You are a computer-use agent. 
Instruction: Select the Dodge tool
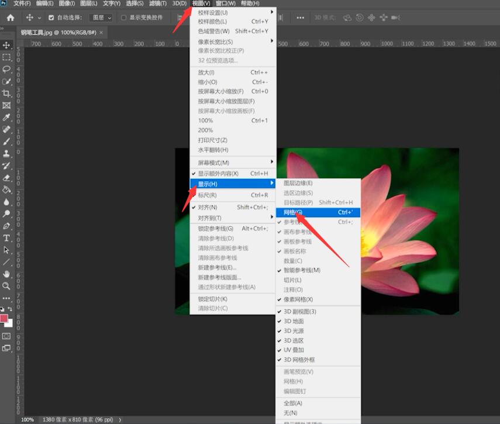6,214
